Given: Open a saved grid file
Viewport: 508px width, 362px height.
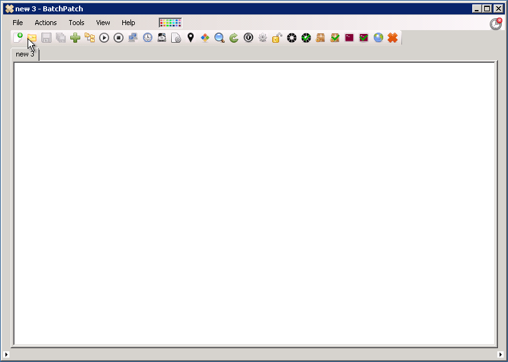Looking at the screenshot, I should click(x=32, y=38).
